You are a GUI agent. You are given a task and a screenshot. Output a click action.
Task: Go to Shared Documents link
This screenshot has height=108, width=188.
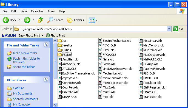coord(25,99)
